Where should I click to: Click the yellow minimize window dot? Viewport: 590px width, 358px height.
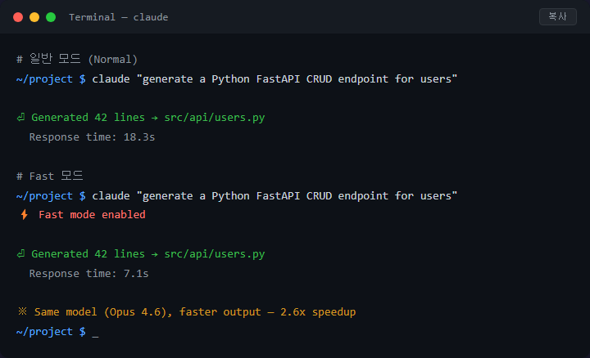click(34, 17)
